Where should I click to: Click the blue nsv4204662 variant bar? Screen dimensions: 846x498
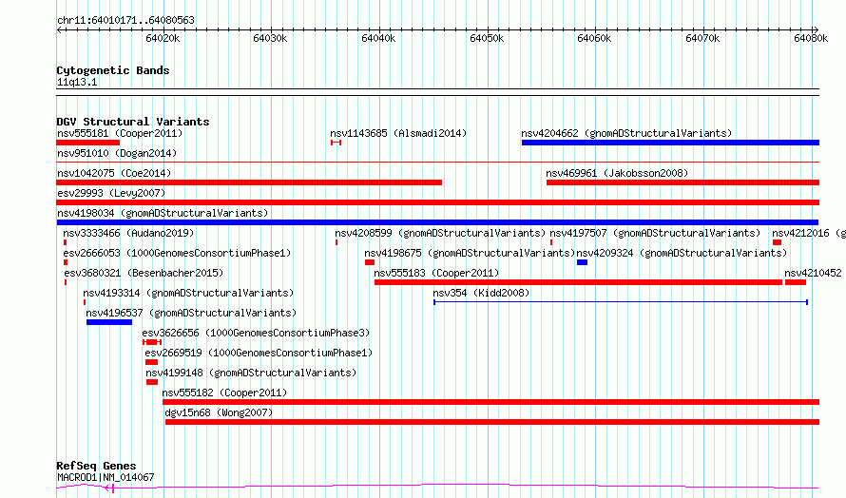tap(671, 143)
